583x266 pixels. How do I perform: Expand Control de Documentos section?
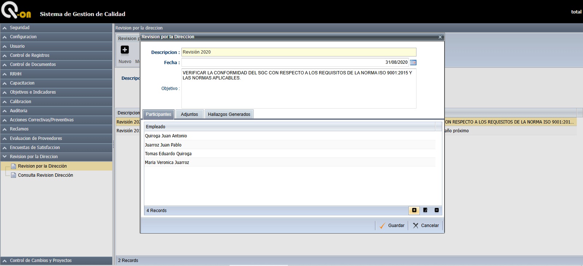(56, 64)
